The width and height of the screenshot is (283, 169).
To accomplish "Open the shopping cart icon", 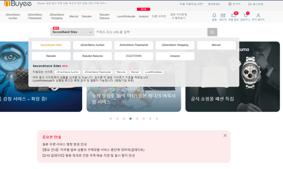I will [x=245, y=15].
